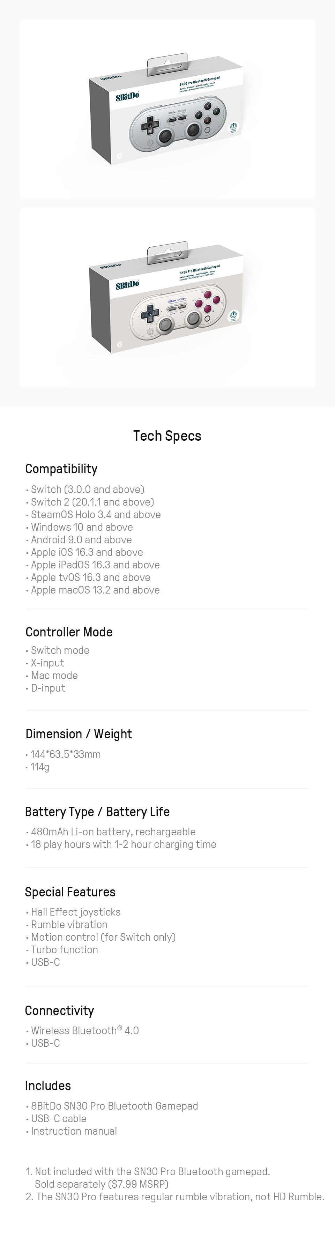The height and width of the screenshot is (1253, 335).
Task: Click the Controller Mode section heading
Action: (69, 632)
